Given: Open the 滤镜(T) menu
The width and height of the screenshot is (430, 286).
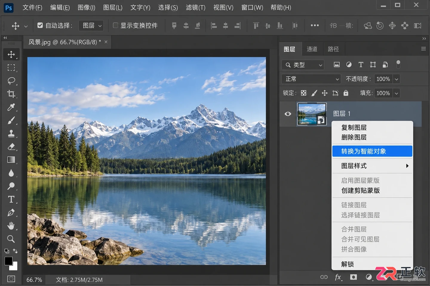Looking at the screenshot, I should pyautogui.click(x=196, y=7).
